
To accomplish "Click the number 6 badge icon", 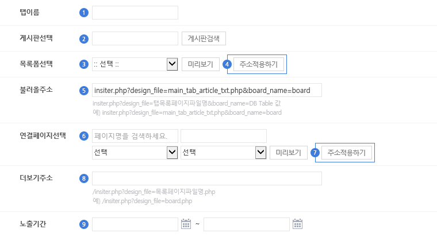I will [84, 136].
